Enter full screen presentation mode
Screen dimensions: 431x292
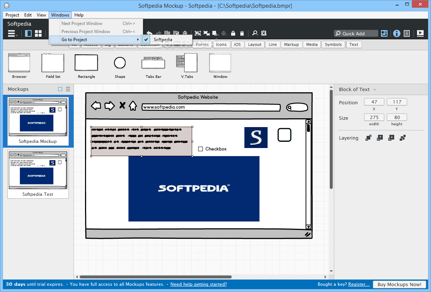pyautogui.click(x=420, y=33)
